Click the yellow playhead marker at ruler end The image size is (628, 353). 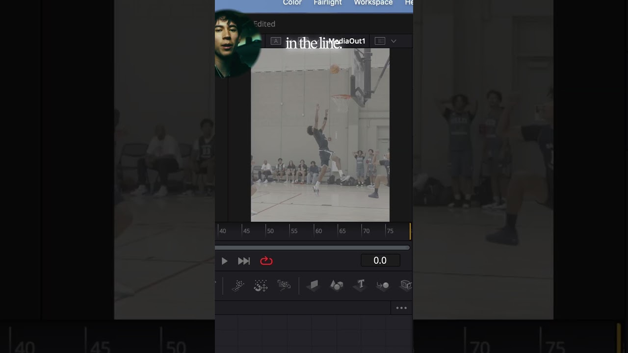pos(410,231)
